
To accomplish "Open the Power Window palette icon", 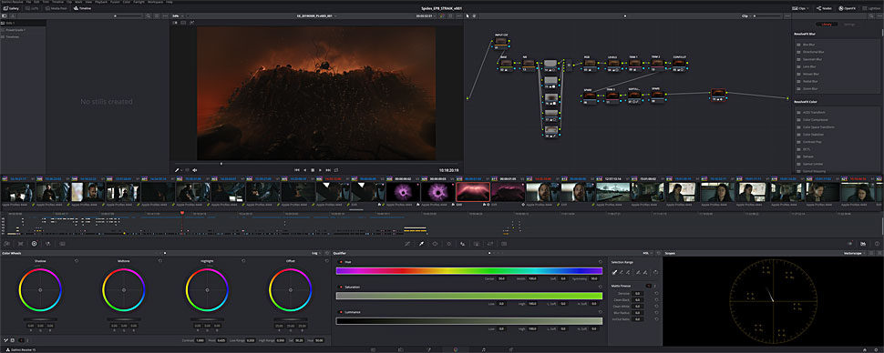I will (435, 244).
